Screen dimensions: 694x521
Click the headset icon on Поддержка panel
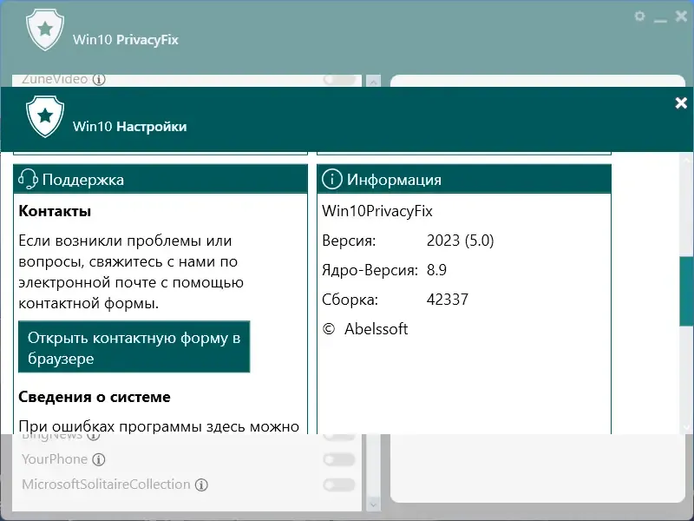pyautogui.click(x=27, y=179)
